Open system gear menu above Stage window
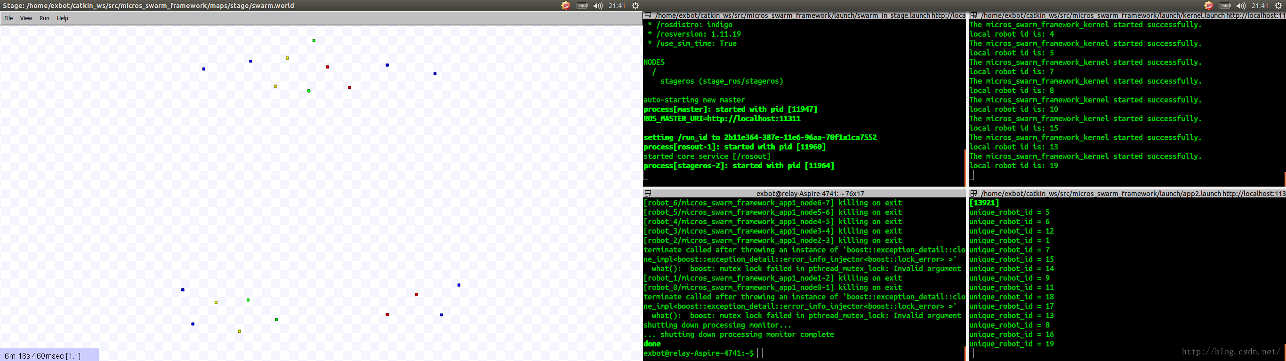 pyautogui.click(x=635, y=6)
